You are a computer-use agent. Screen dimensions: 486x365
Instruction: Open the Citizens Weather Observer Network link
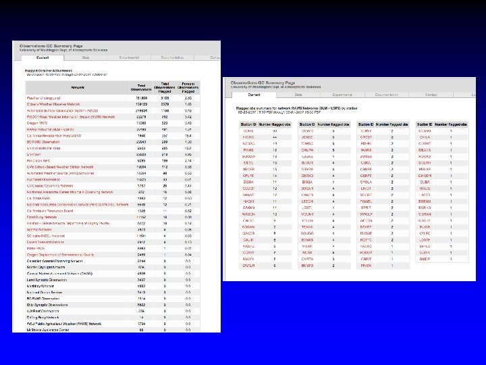pyautogui.click(x=53, y=104)
